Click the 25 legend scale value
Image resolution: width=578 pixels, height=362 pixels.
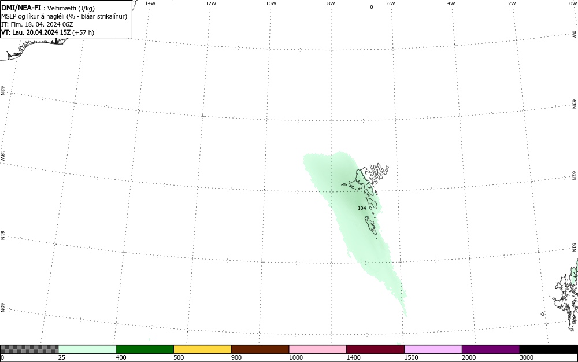[62, 357]
